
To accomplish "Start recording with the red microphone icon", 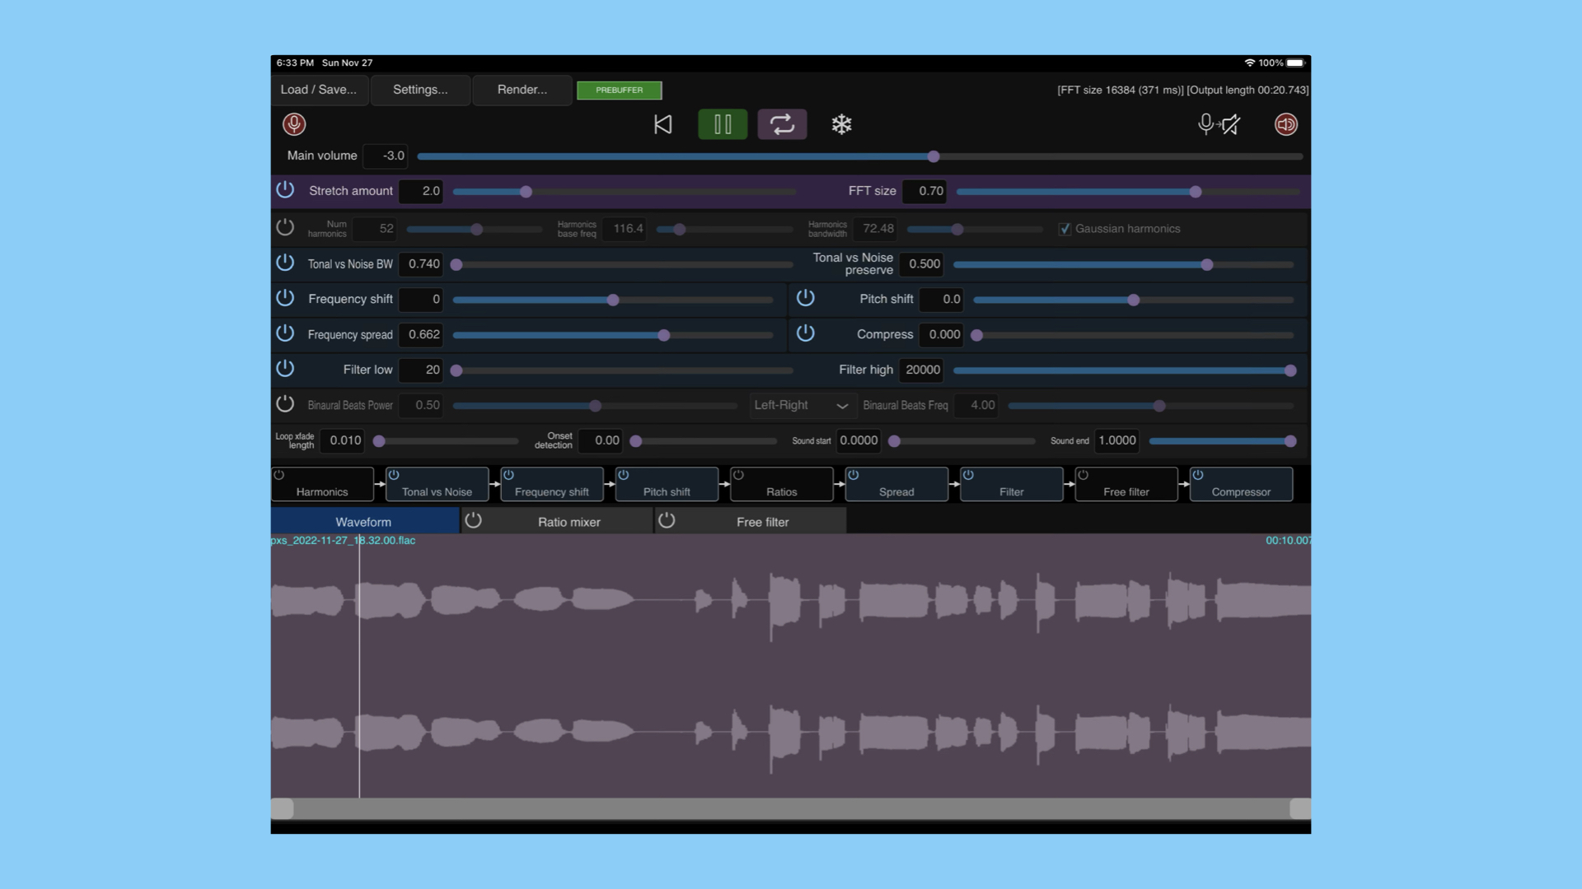I will click(x=294, y=124).
